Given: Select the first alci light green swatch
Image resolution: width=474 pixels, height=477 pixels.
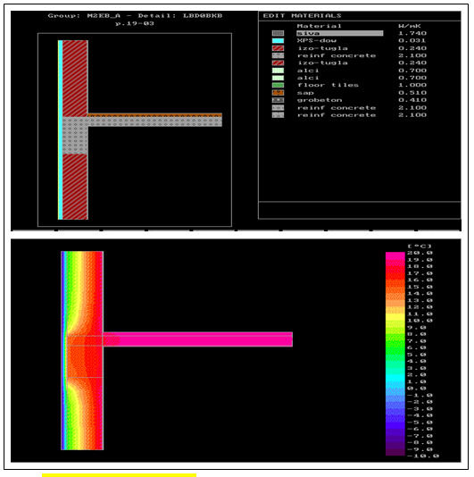Looking at the screenshot, I should point(278,71).
